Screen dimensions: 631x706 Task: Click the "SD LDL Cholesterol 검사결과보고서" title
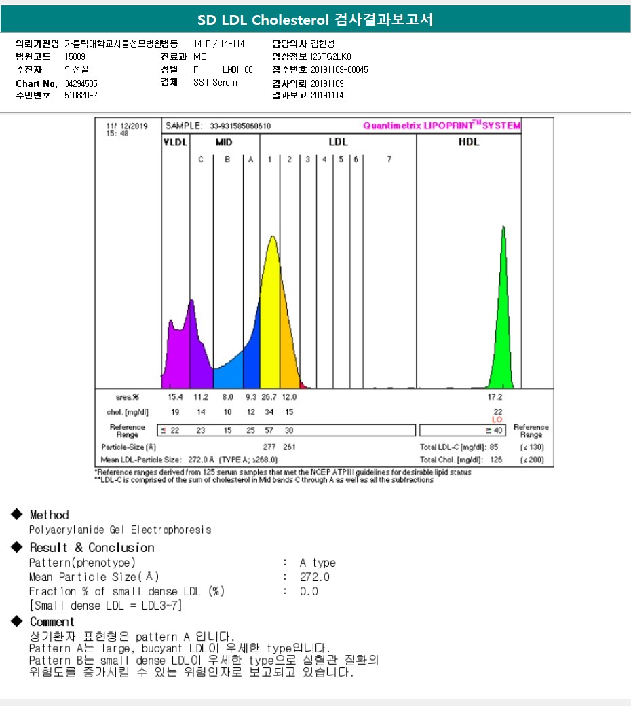(315, 20)
